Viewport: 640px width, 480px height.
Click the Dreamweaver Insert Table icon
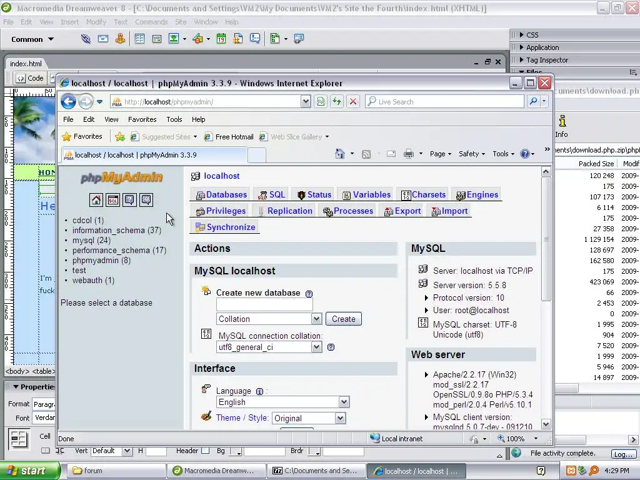point(139,39)
